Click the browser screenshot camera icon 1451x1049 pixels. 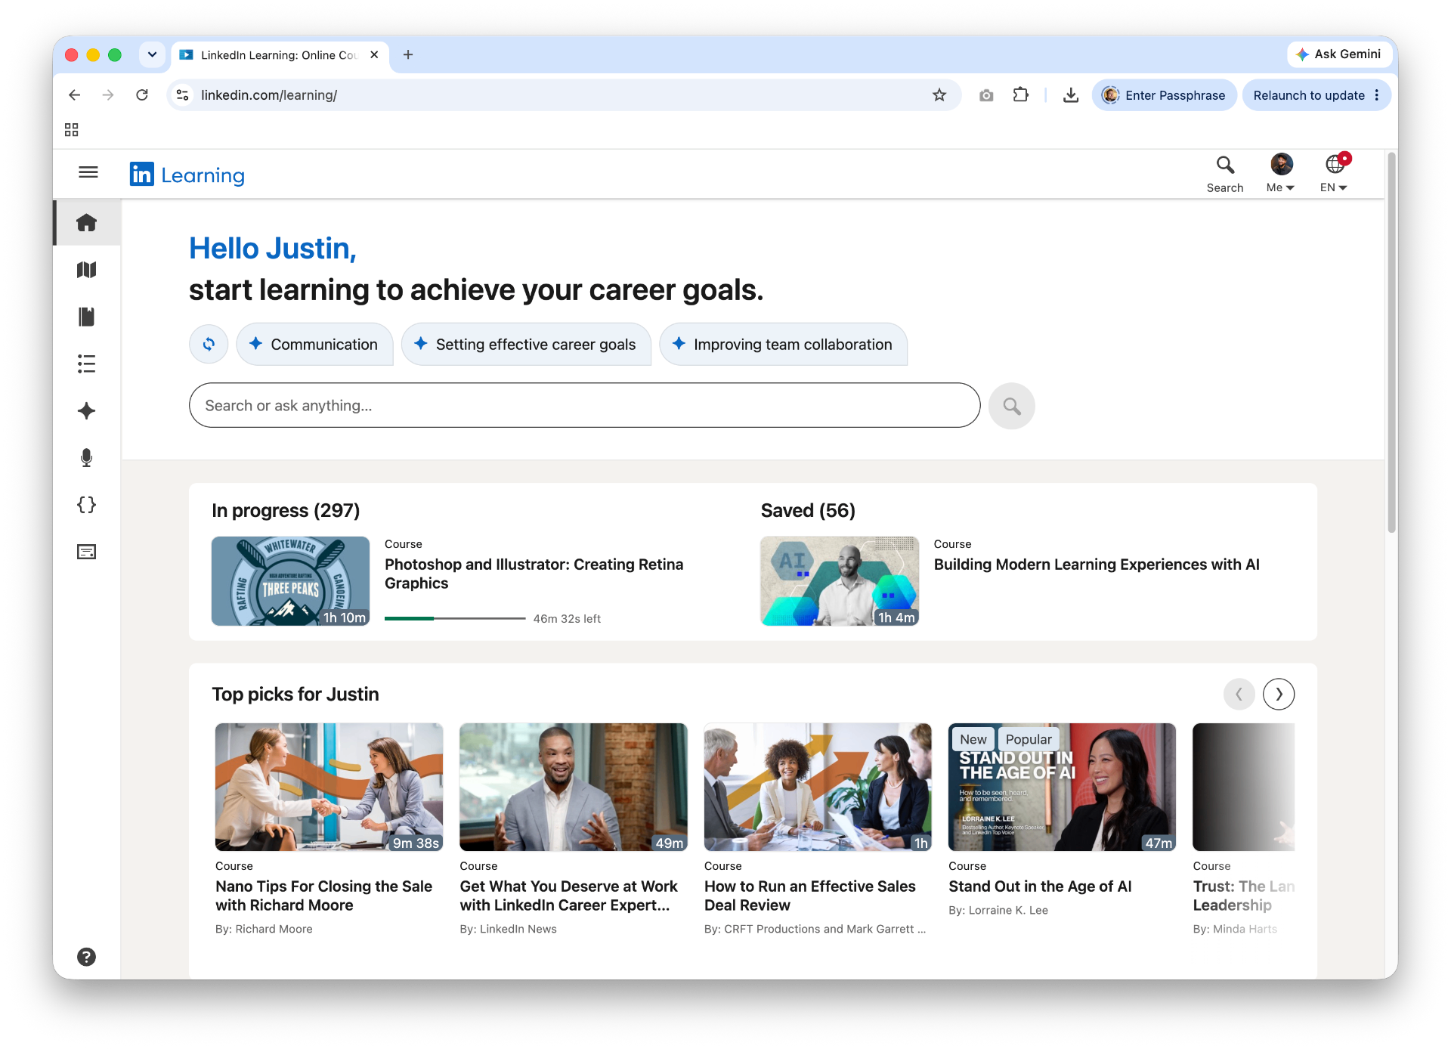(986, 95)
